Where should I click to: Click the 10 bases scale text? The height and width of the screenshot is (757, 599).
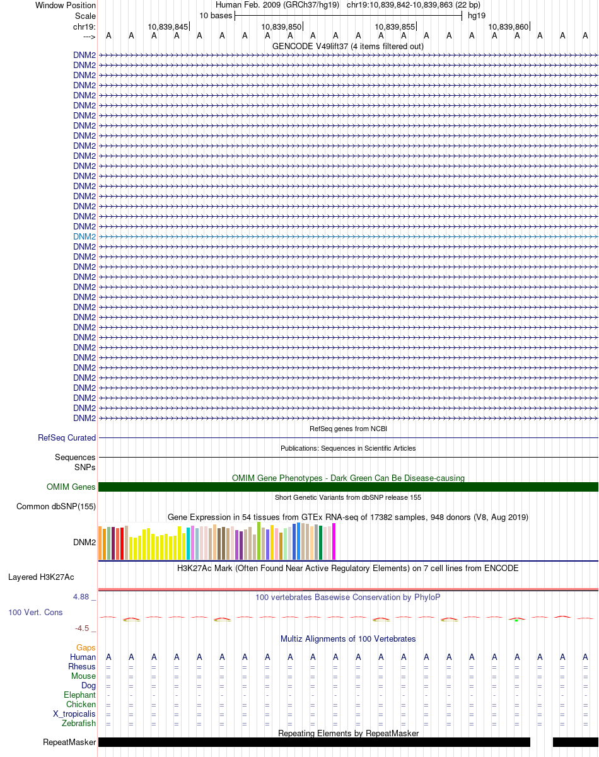click(x=216, y=15)
